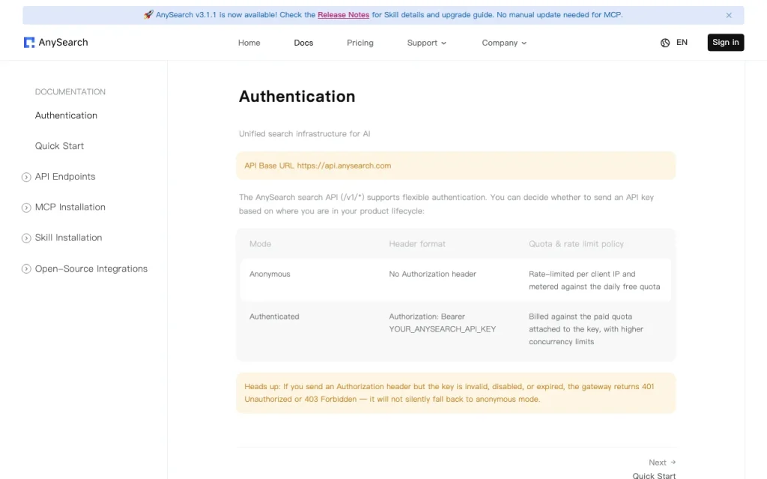This screenshot has height=479, width=767.
Task: Click the Sign in button
Action: [x=725, y=43]
